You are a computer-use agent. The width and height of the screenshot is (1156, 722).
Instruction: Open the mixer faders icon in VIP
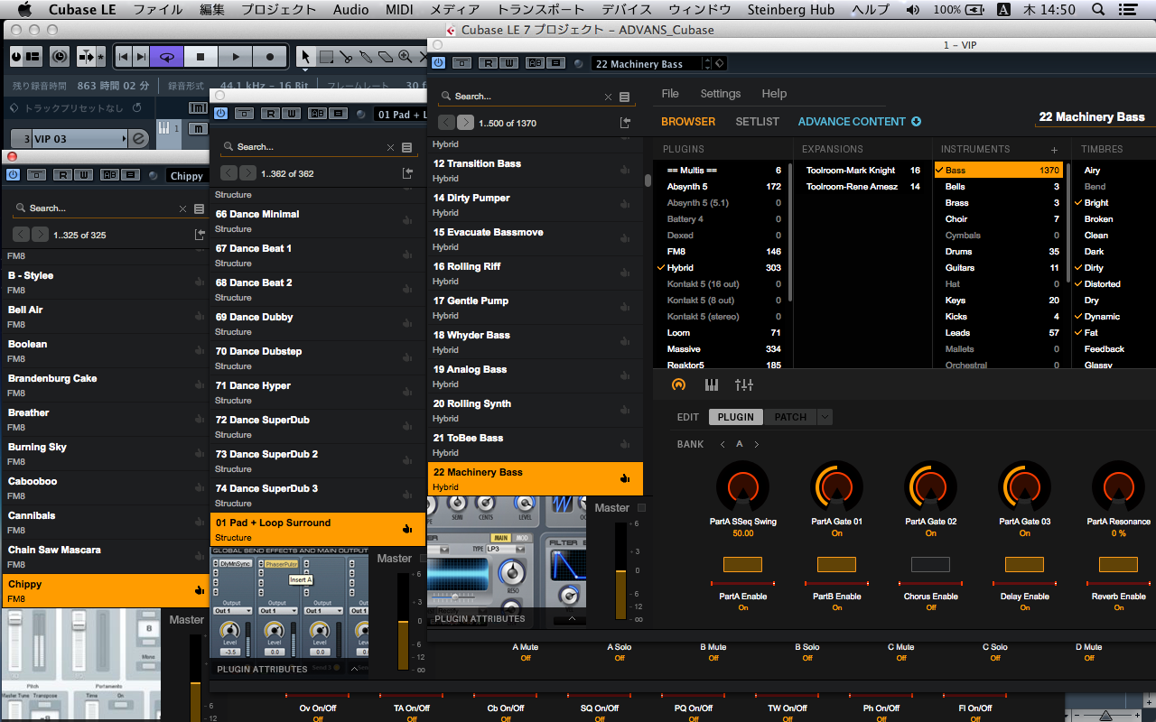click(744, 384)
